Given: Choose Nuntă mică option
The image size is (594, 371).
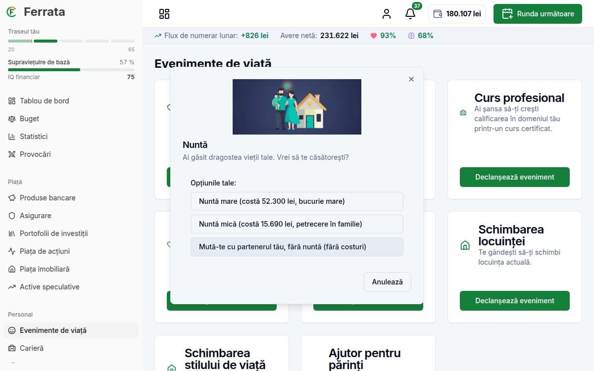Looking at the screenshot, I should (297, 224).
